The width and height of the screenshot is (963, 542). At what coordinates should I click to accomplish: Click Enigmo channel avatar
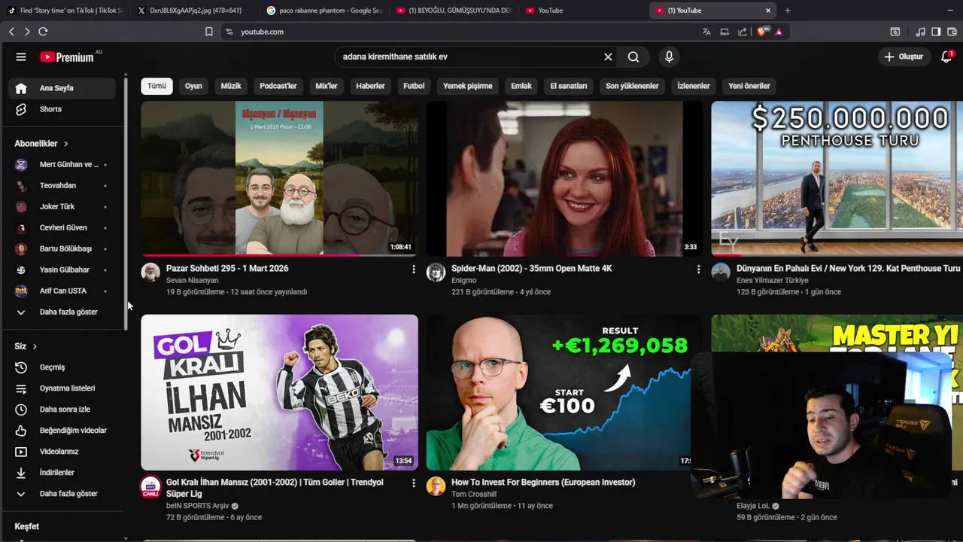pos(436,273)
